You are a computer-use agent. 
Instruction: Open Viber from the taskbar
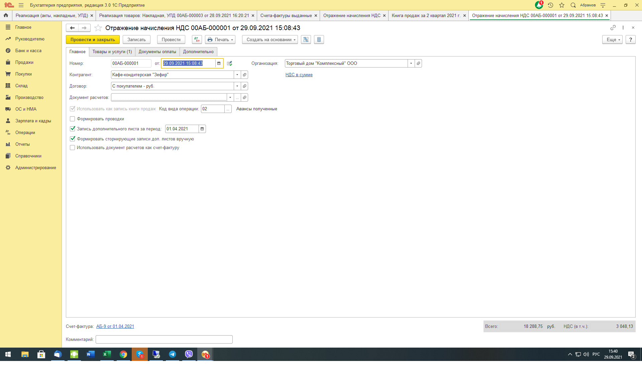pyautogui.click(x=189, y=354)
